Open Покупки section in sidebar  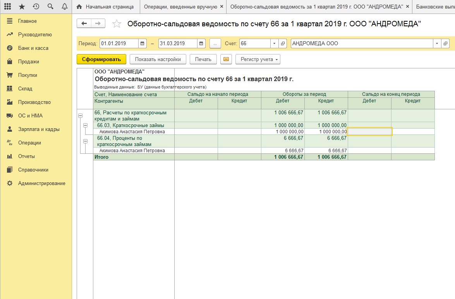tap(27, 75)
